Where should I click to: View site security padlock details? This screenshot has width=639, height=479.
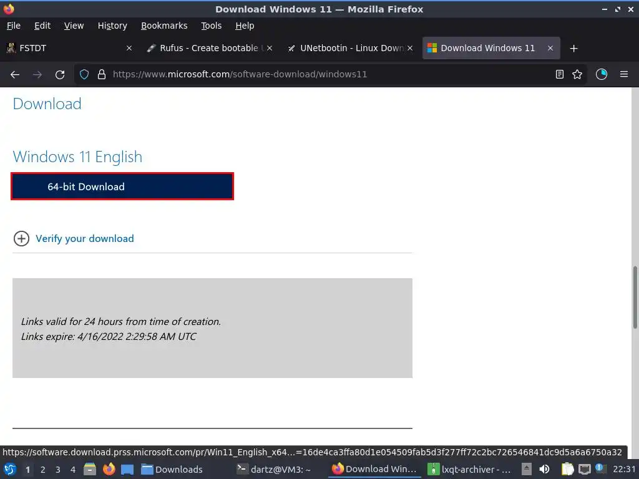click(x=102, y=75)
